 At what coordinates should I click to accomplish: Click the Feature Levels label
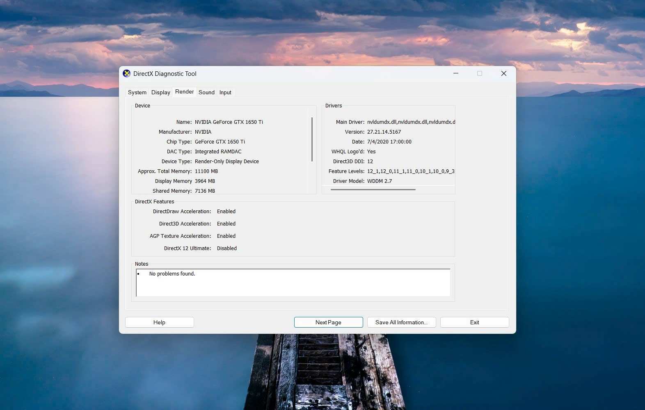[x=346, y=171]
